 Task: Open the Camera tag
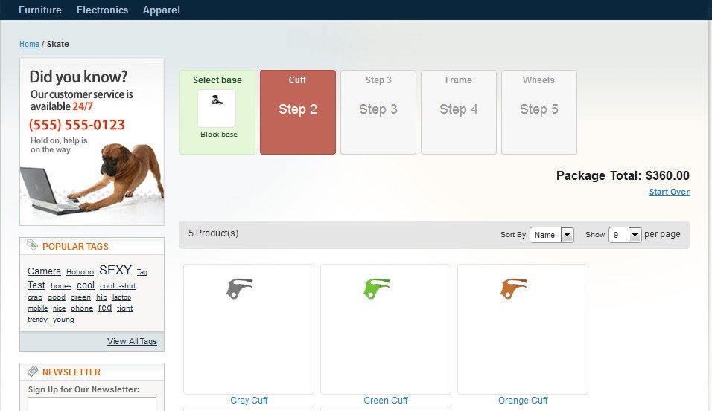(x=44, y=271)
